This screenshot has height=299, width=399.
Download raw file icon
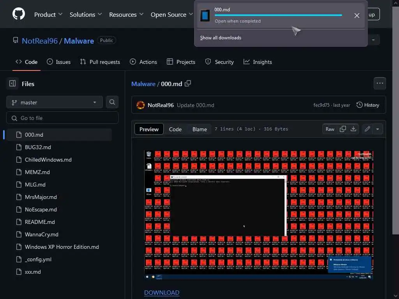point(353,129)
